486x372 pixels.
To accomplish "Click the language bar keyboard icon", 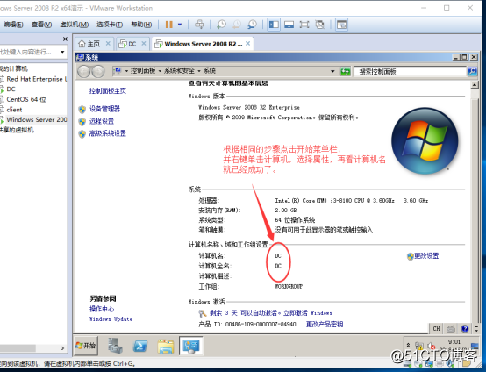I will [451, 328].
